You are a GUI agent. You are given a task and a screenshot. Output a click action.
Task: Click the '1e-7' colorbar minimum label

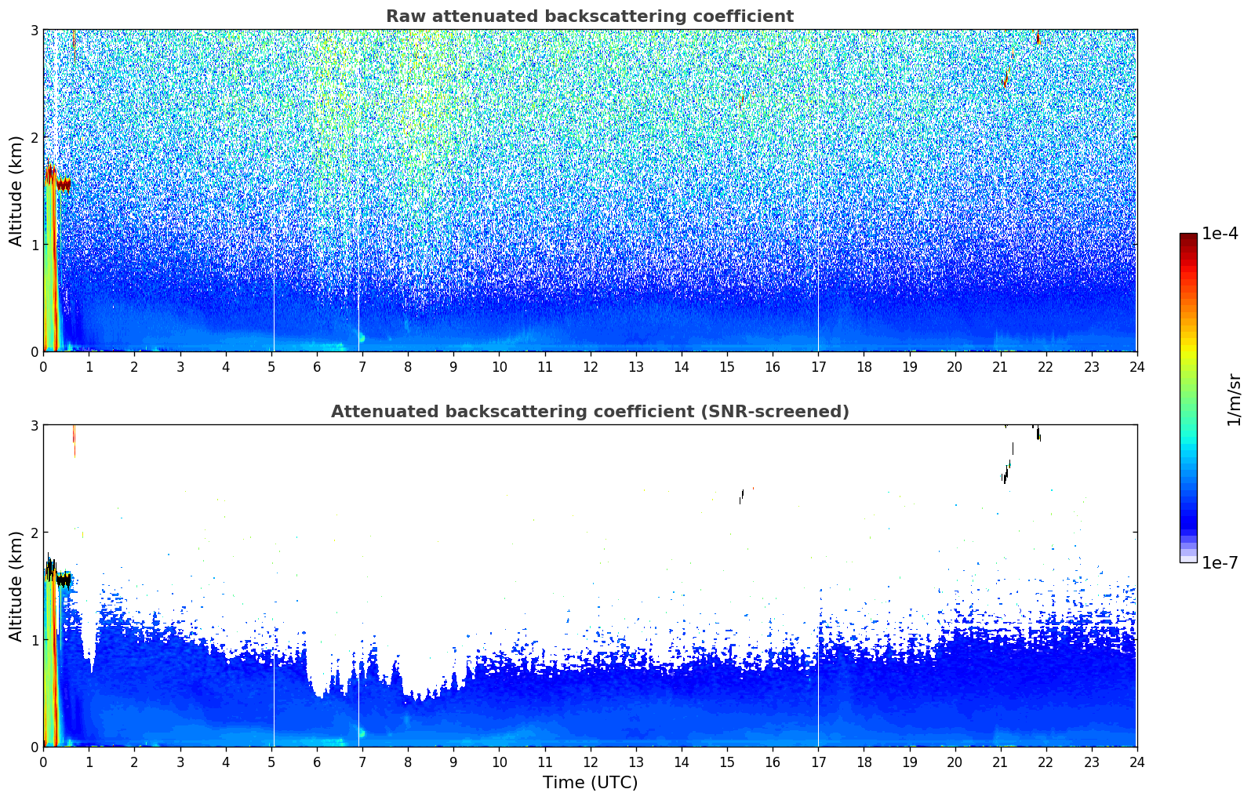(1220, 562)
